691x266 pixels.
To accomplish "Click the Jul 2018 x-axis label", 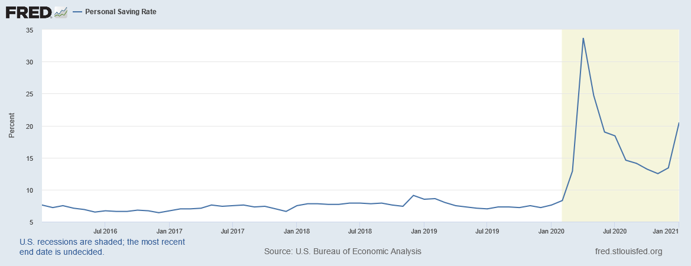I will [360, 231].
